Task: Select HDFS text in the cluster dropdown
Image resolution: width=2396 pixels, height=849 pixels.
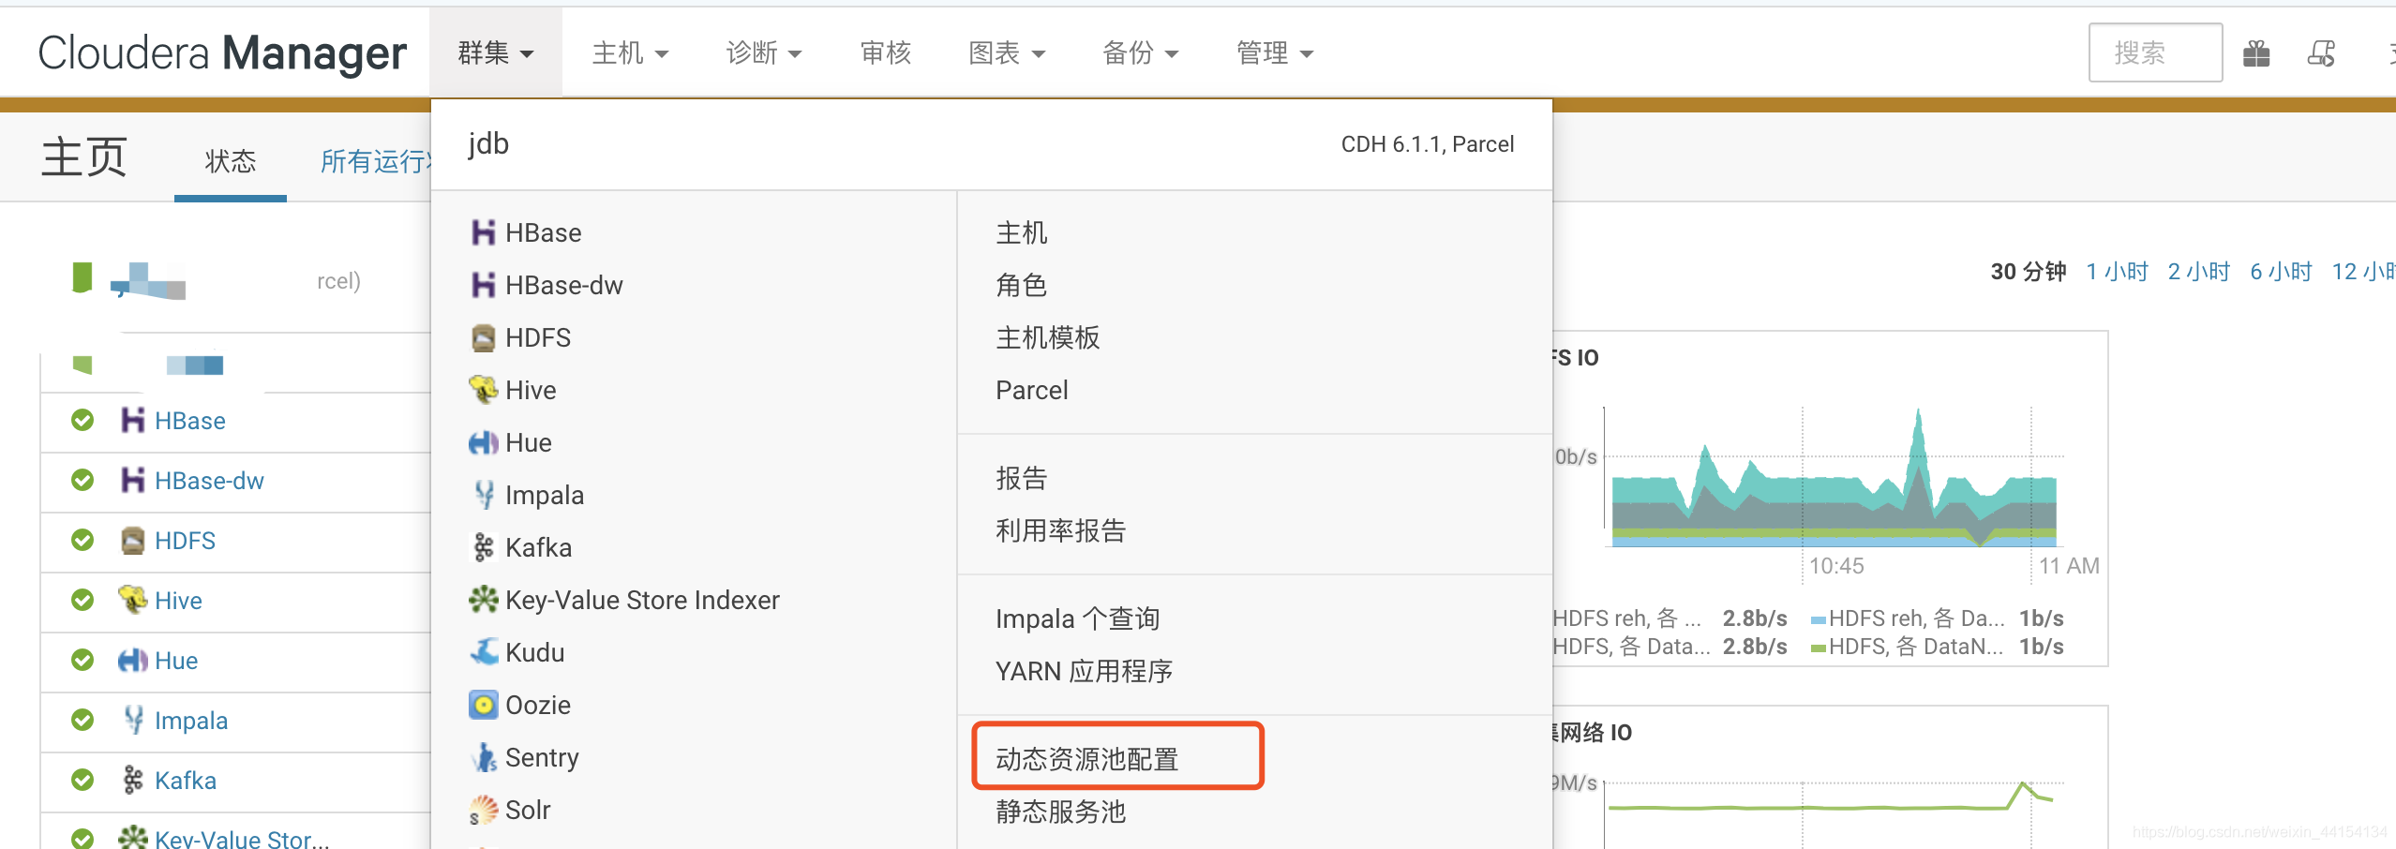Action: [537, 337]
